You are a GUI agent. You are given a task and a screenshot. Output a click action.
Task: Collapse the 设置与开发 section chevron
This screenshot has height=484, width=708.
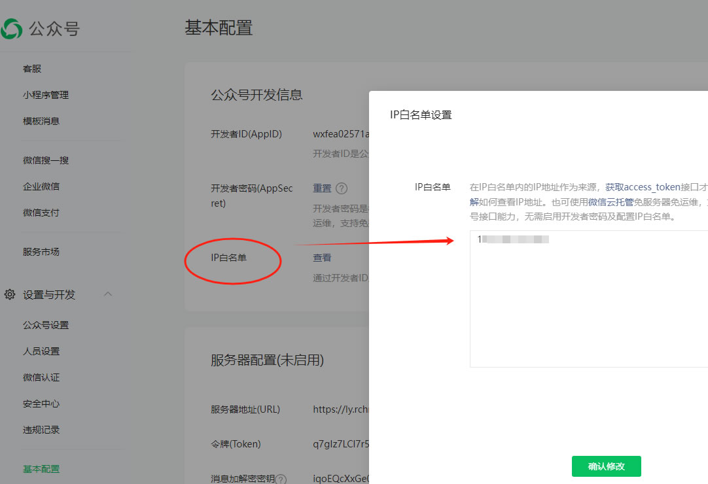point(108,294)
